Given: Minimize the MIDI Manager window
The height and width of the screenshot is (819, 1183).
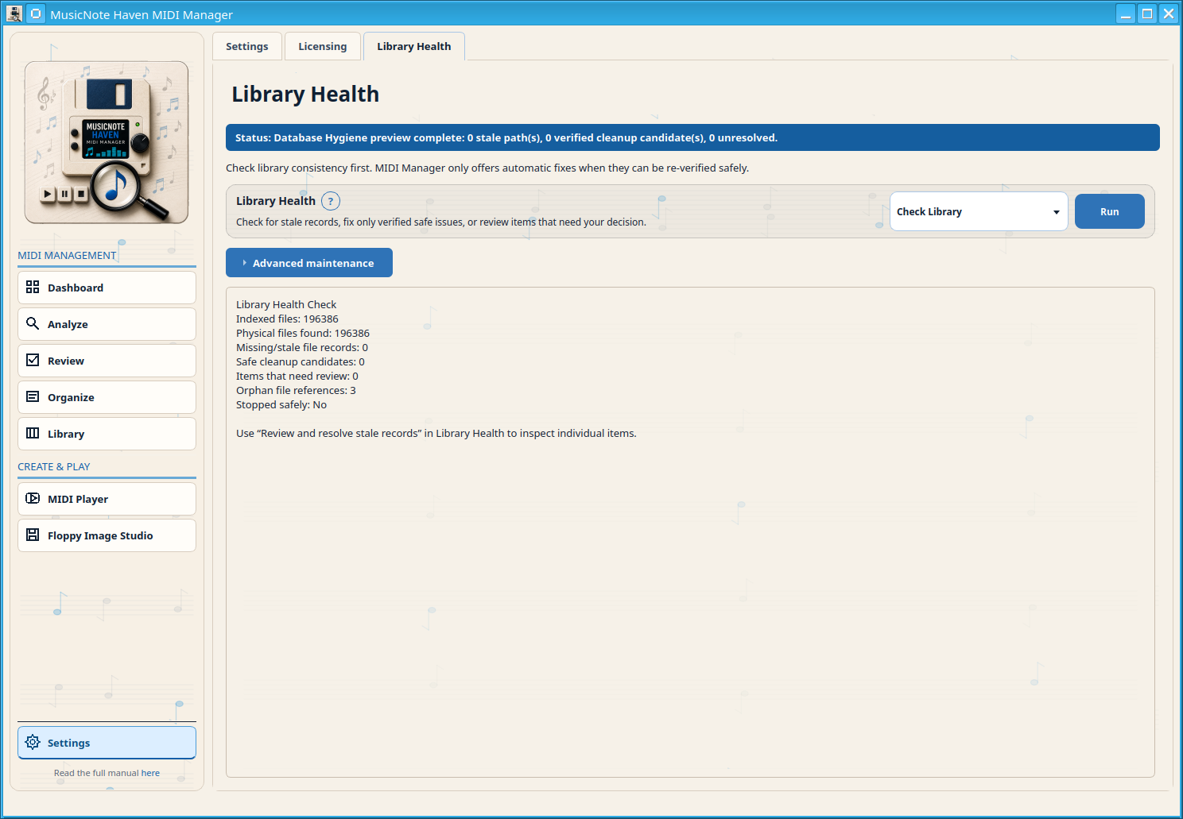Looking at the screenshot, I should pos(1126,14).
